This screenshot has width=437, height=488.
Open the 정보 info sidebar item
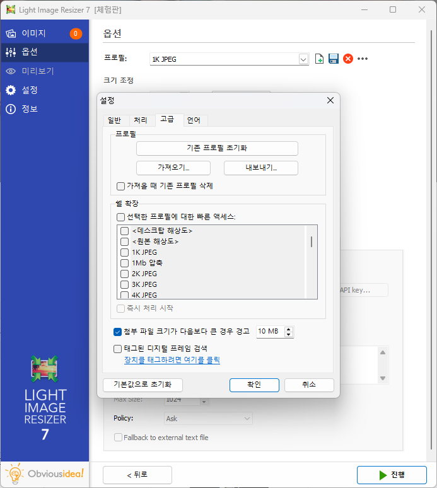click(x=45, y=109)
